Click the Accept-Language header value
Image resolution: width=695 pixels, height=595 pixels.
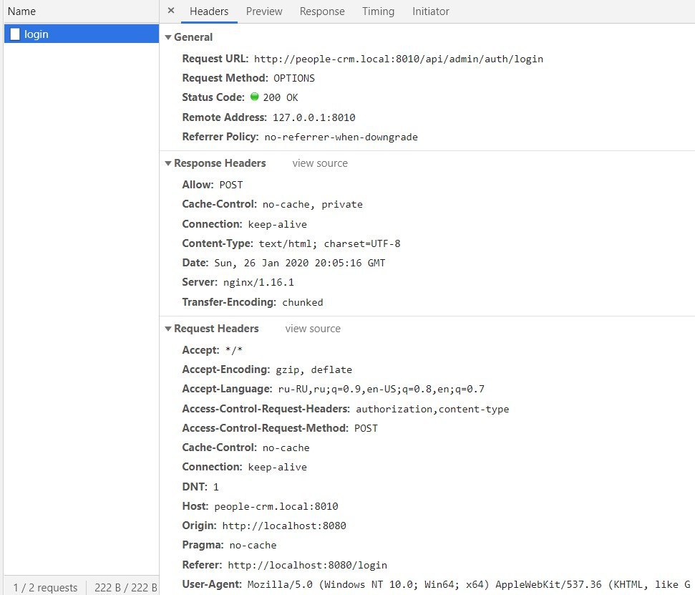pyautogui.click(x=381, y=390)
